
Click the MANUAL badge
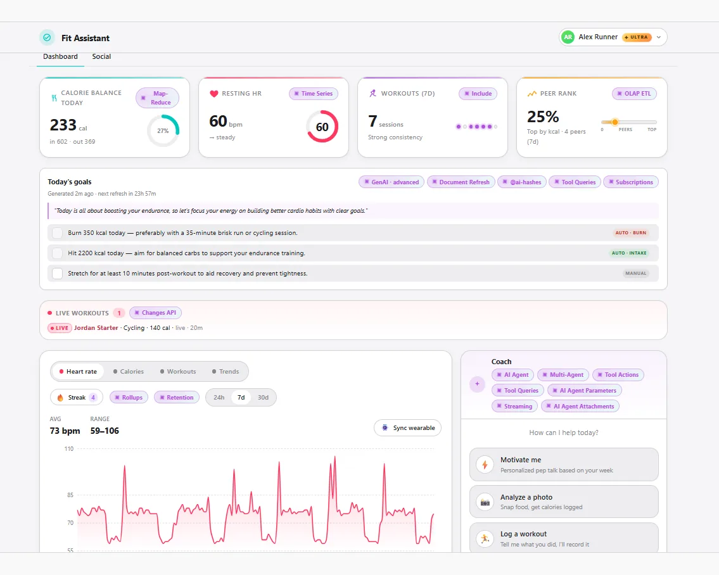635,274
